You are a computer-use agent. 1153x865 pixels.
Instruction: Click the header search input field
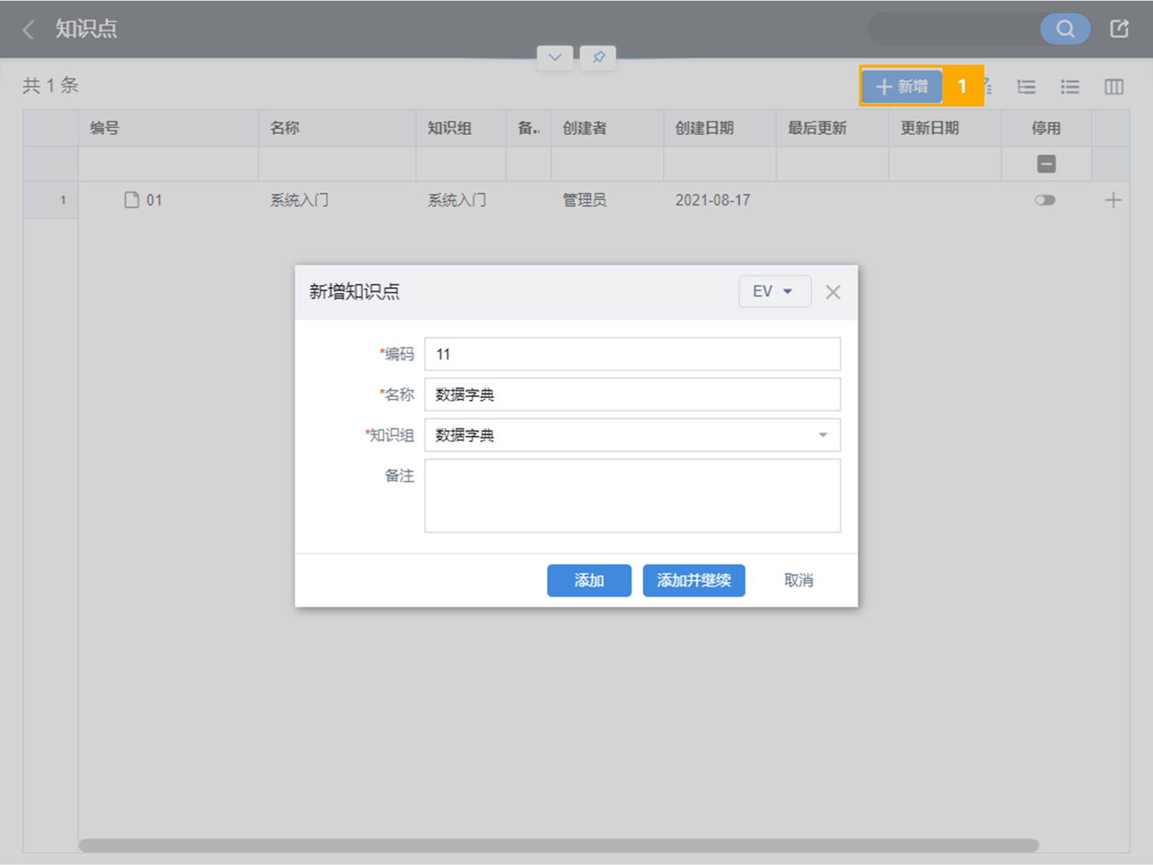coord(954,28)
